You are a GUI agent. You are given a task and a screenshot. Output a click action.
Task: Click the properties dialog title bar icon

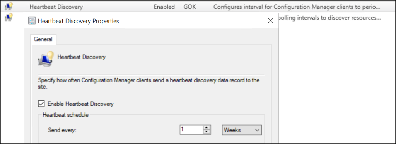(32, 21)
